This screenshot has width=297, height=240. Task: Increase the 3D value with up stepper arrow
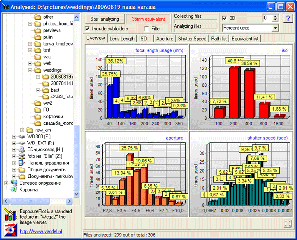coord(275,16)
